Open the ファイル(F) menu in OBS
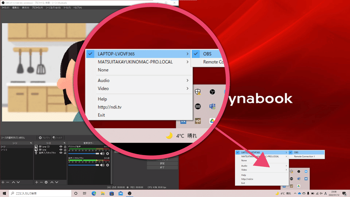The height and width of the screenshot is (197, 350). click(5, 7)
